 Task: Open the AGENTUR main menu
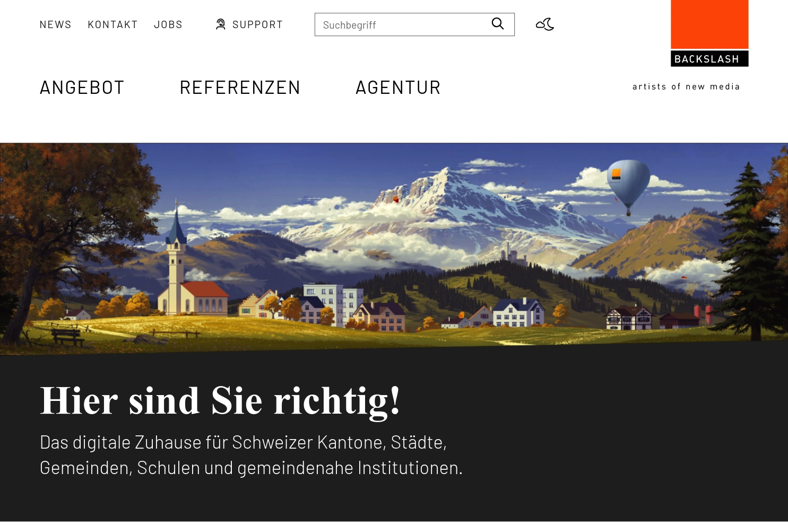(398, 87)
